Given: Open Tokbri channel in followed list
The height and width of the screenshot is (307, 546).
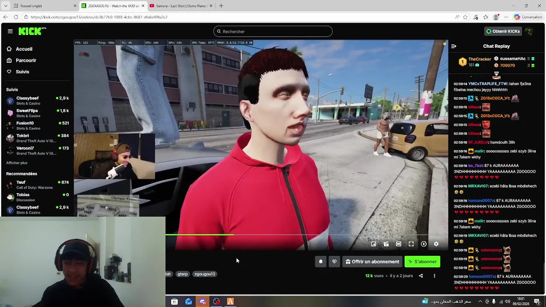Looking at the screenshot, I should 38,138.
